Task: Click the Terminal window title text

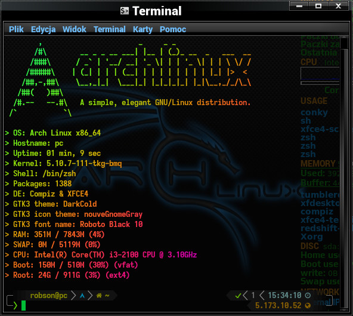Action: [157, 11]
